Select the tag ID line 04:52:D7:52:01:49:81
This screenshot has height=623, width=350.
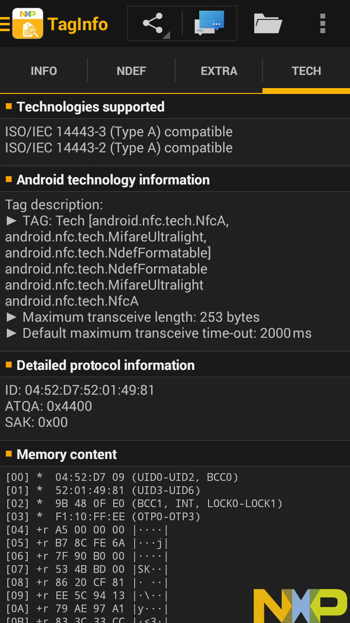pos(80,390)
